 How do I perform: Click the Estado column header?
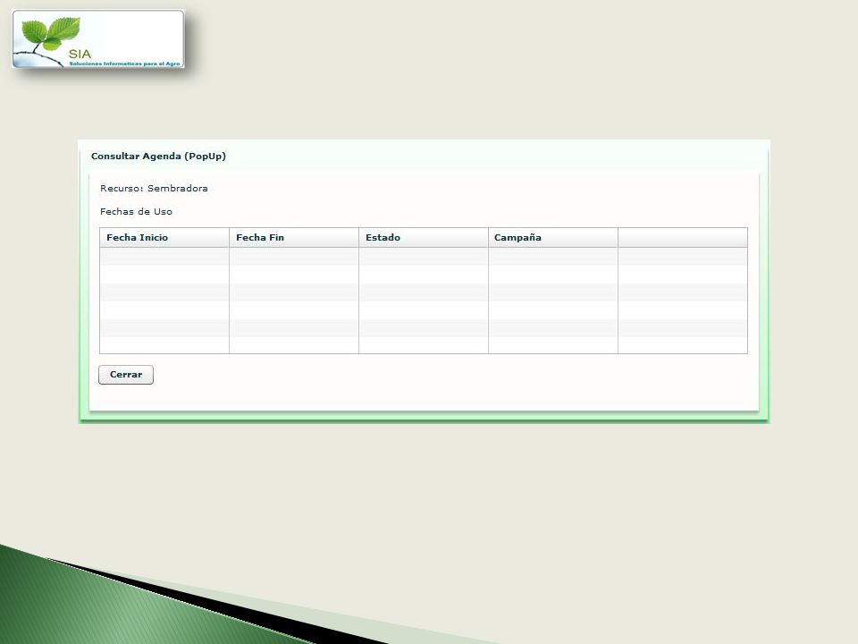tap(424, 238)
